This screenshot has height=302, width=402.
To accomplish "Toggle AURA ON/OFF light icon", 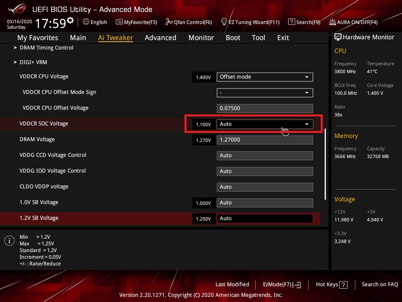I will click(x=332, y=22).
